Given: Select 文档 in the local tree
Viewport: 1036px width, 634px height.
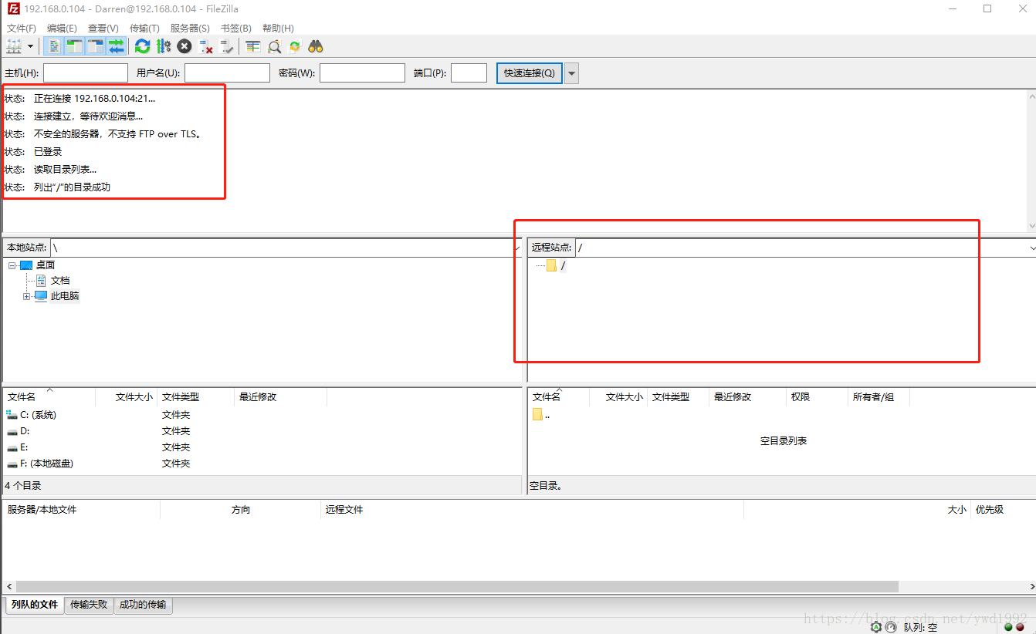Looking at the screenshot, I should click(60, 281).
